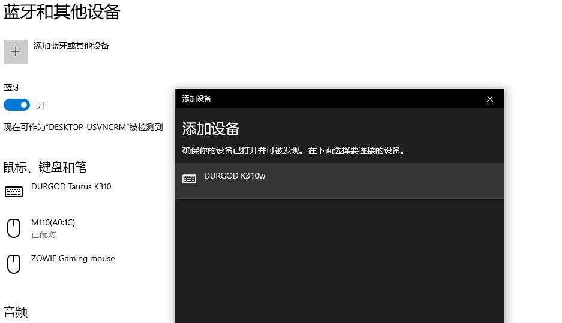Click the 鼠标、键盘和笔 section heading
562x323 pixels.
45,167
